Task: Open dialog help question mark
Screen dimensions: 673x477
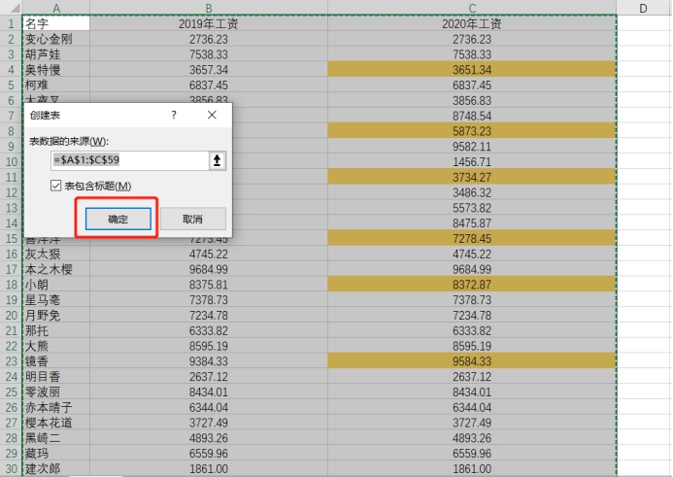Action: click(x=174, y=115)
